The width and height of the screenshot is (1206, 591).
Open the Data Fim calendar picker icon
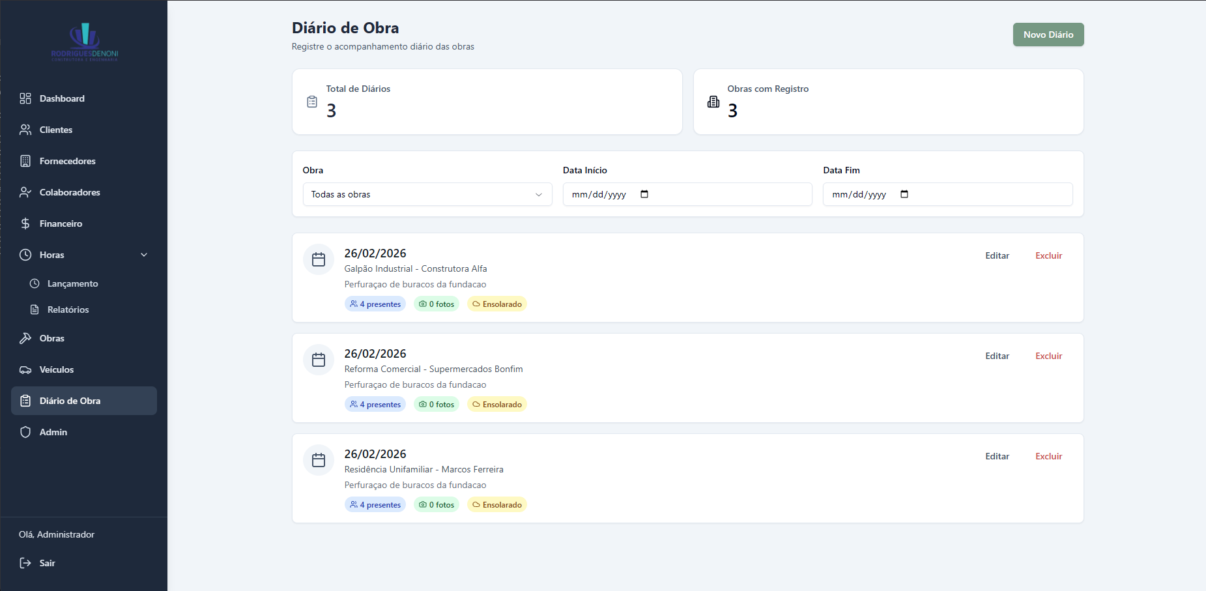click(904, 194)
